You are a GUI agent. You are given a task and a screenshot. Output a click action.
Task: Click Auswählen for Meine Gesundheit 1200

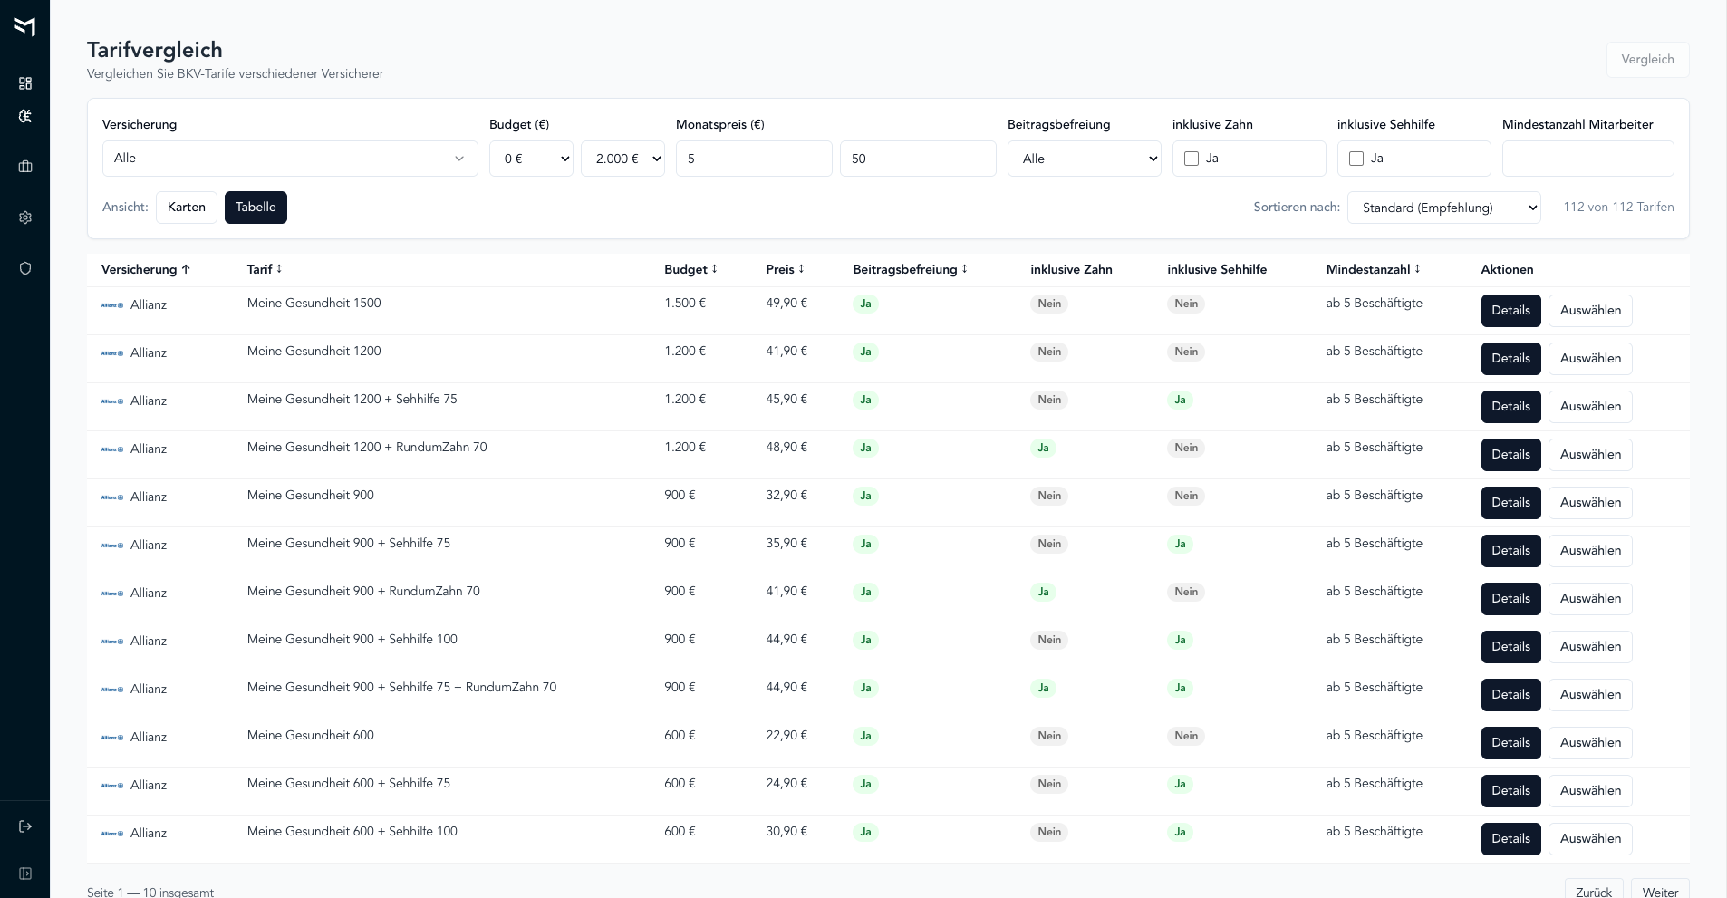click(x=1590, y=359)
